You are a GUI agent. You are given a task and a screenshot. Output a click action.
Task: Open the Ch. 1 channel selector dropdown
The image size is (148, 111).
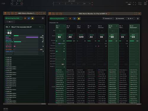(x=10, y=22)
